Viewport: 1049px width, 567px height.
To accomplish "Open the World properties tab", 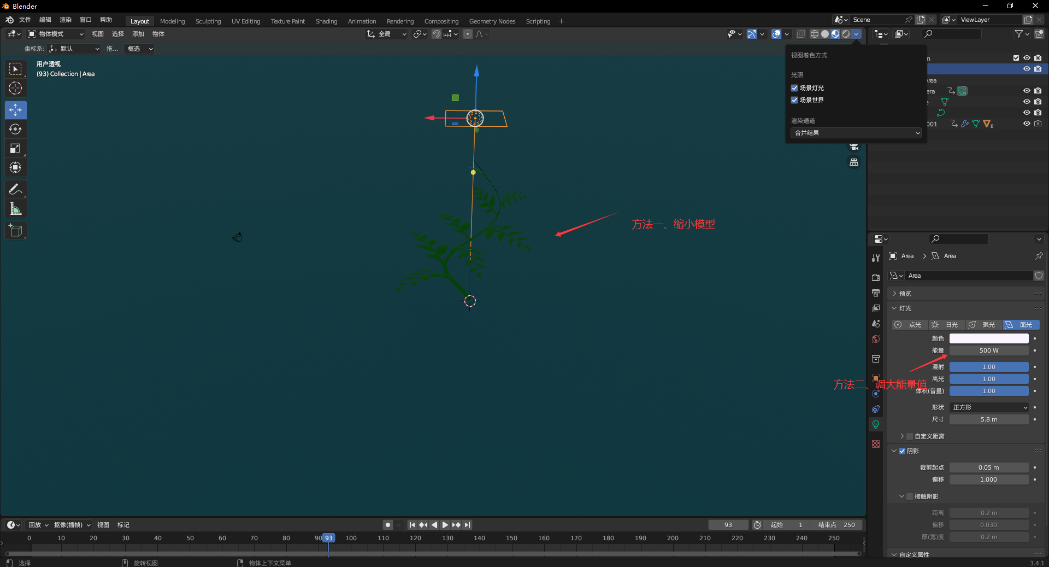I will pos(876,339).
